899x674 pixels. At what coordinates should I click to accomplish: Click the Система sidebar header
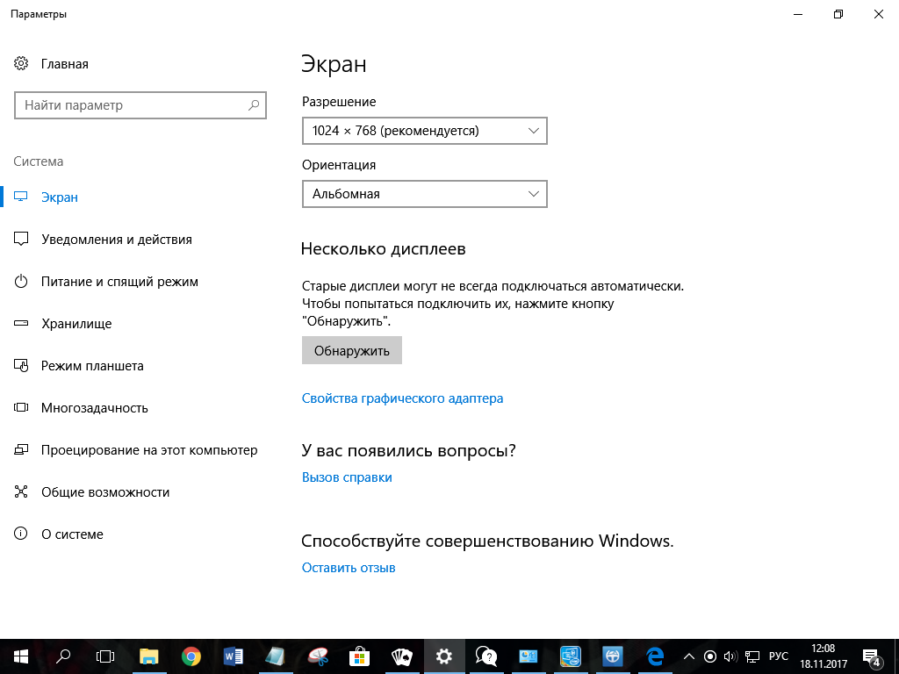click(39, 161)
